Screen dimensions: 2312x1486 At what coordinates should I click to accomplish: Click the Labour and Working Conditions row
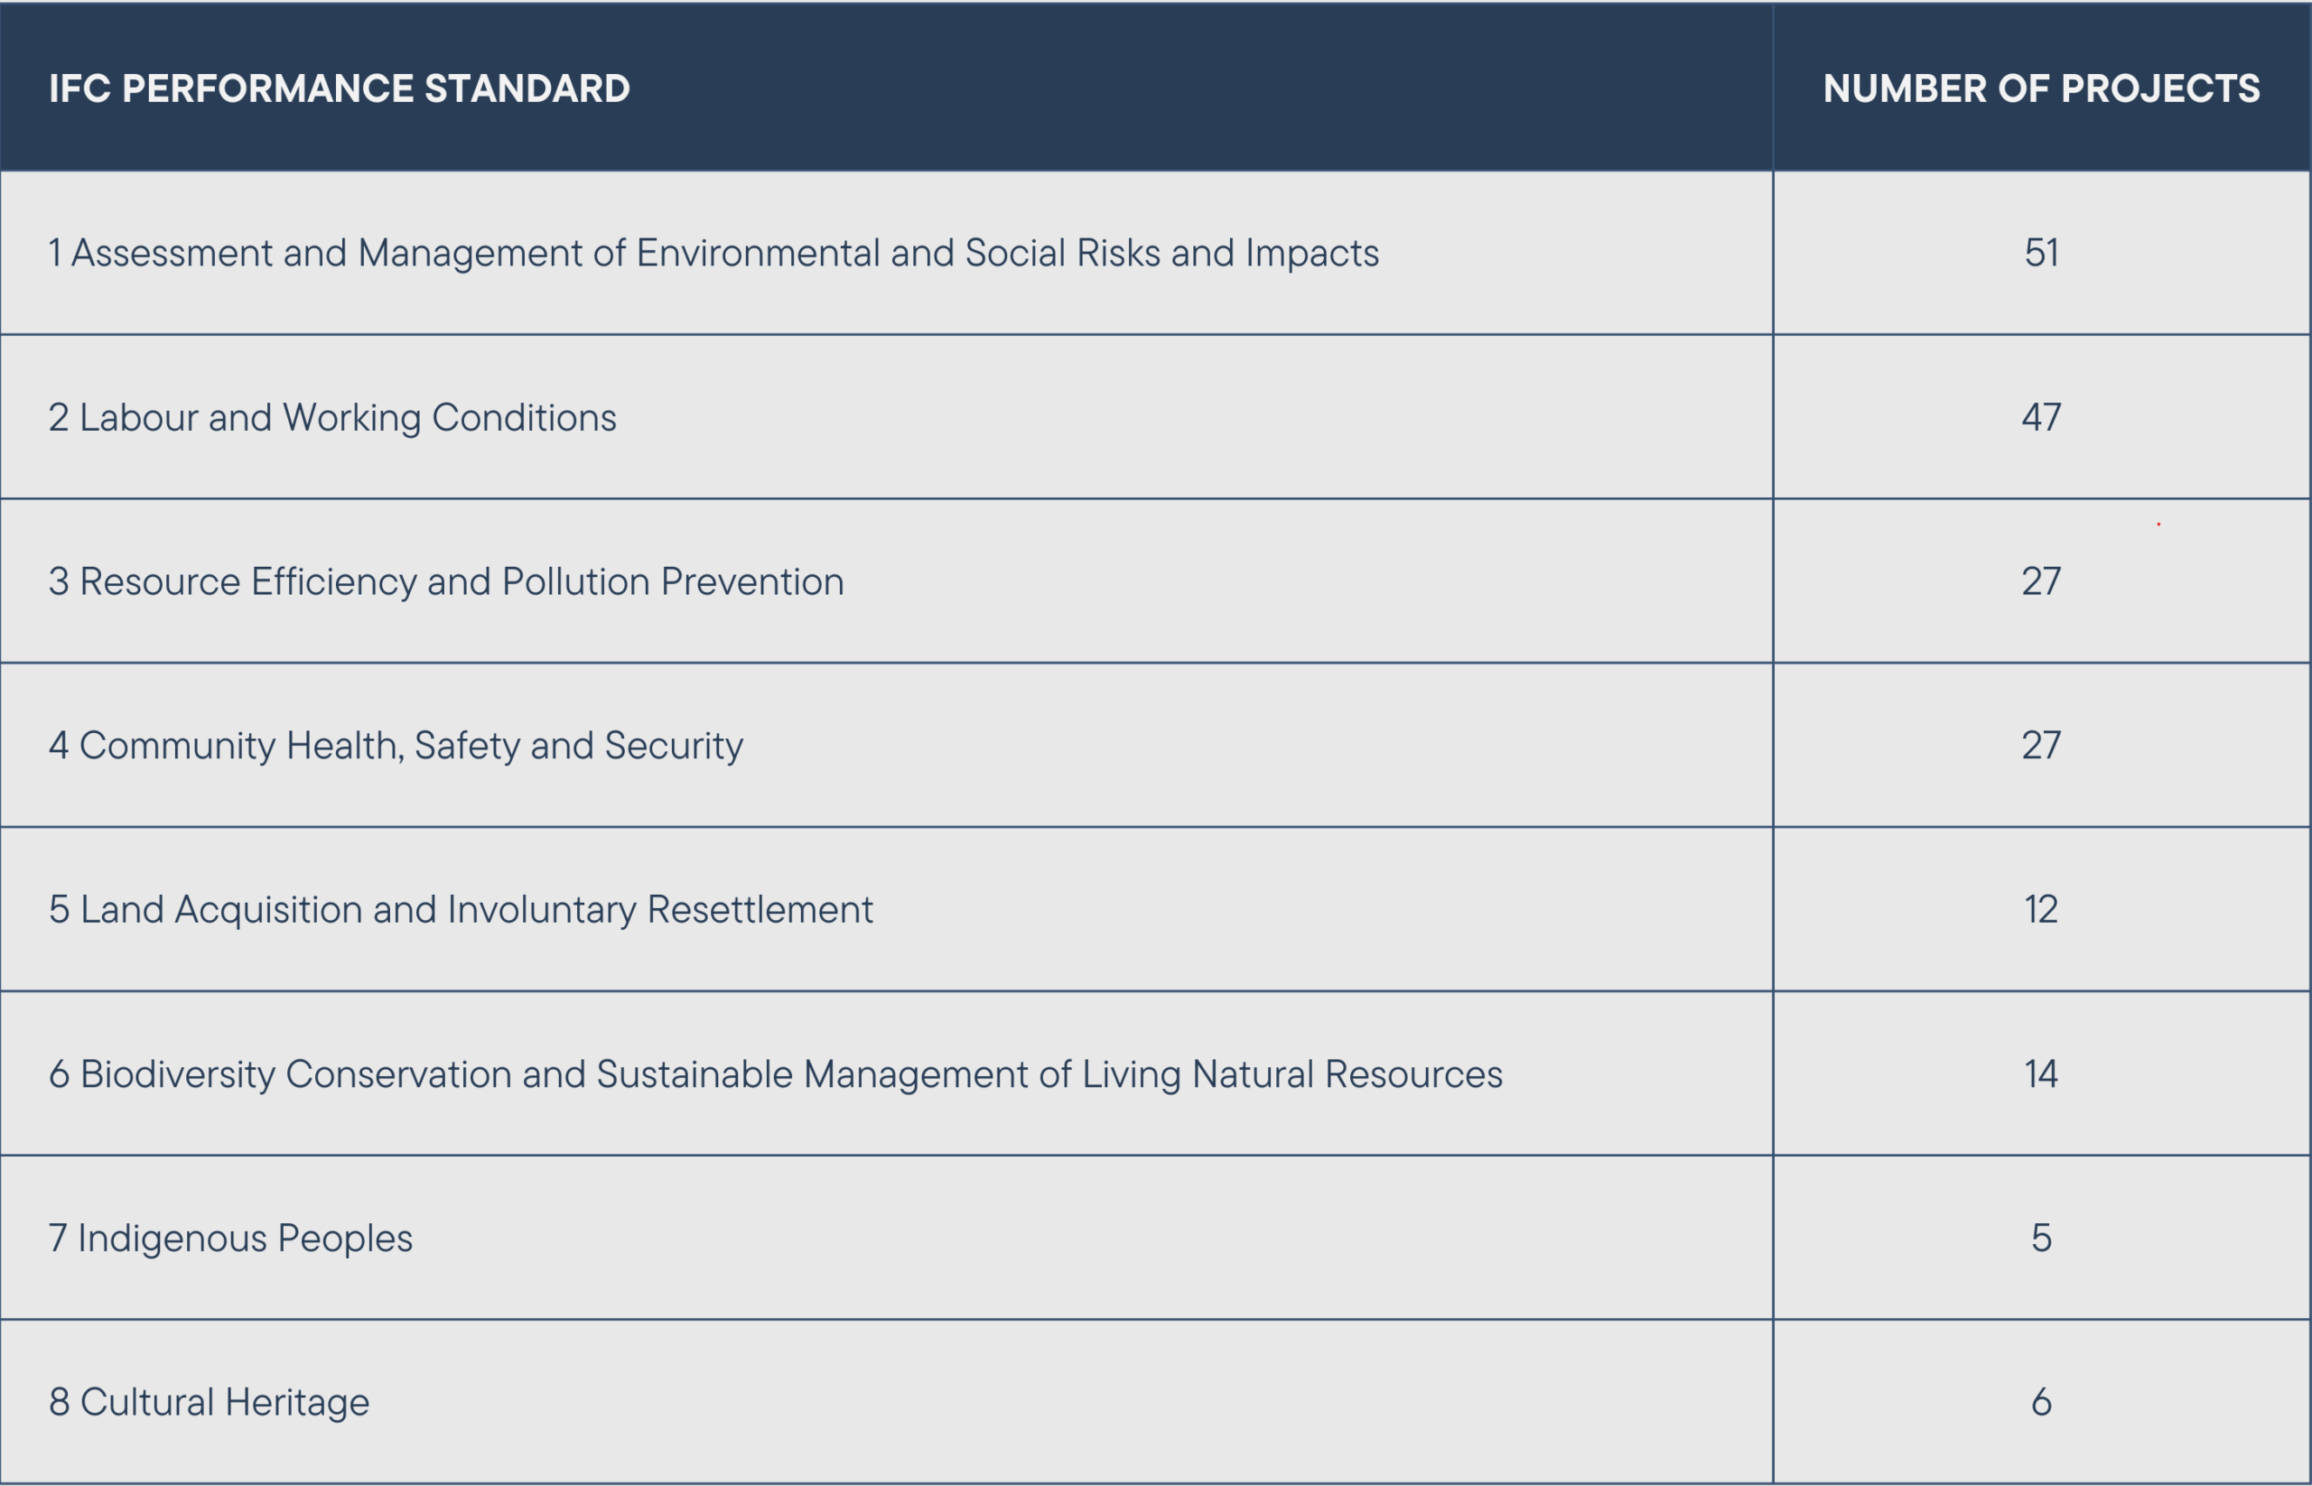[x=332, y=418]
